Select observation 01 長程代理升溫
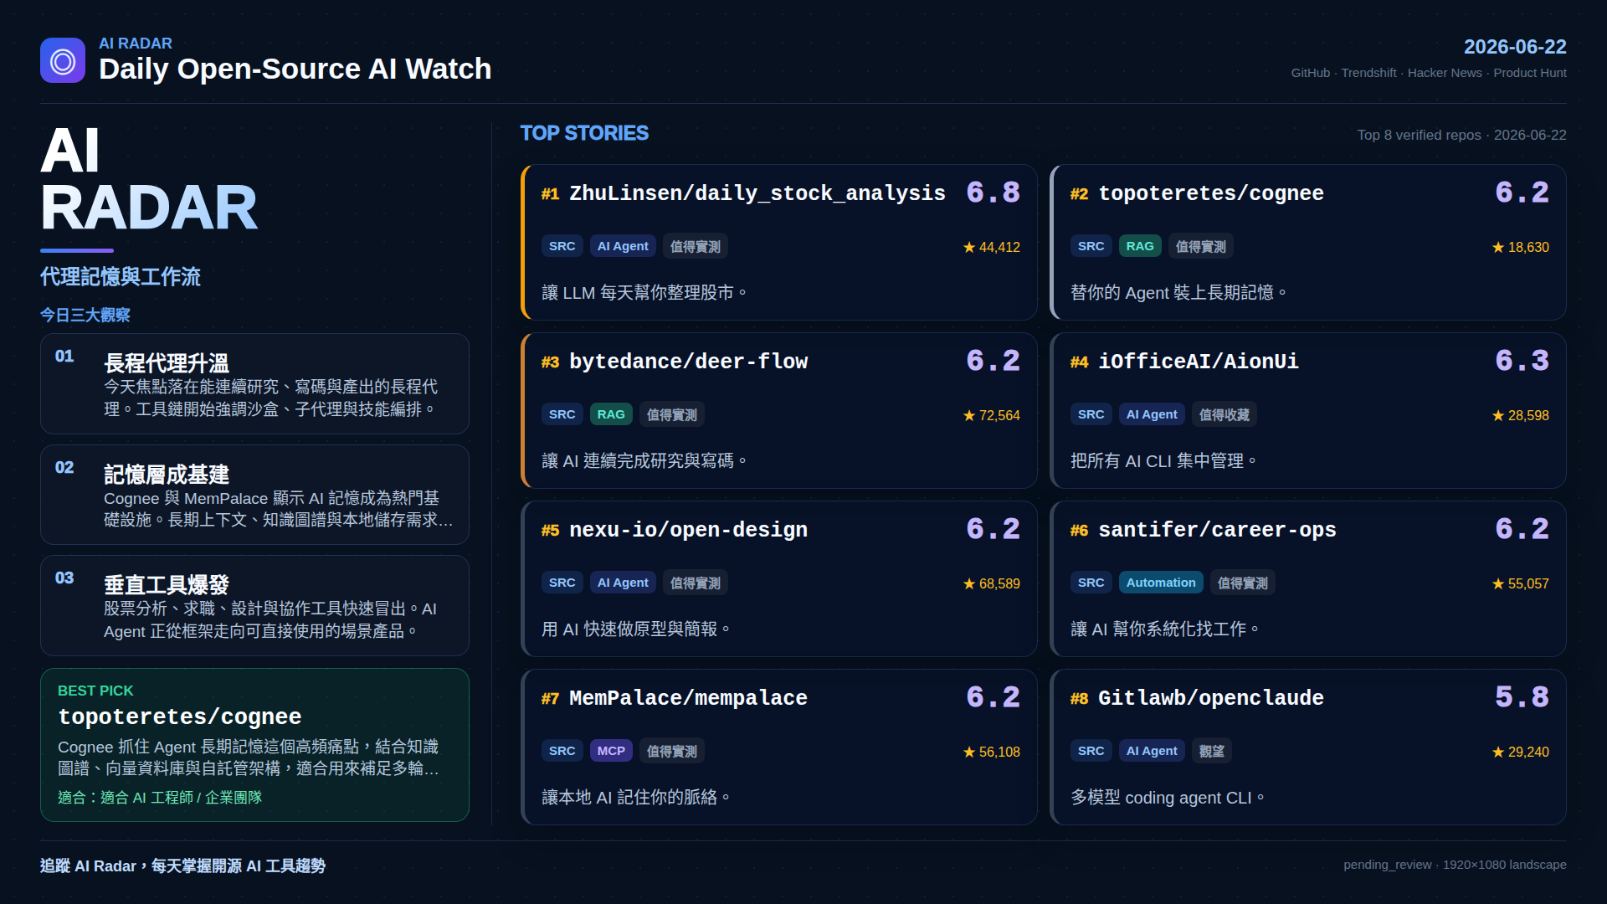Viewport: 1607px width, 904px height. pyautogui.click(x=254, y=384)
